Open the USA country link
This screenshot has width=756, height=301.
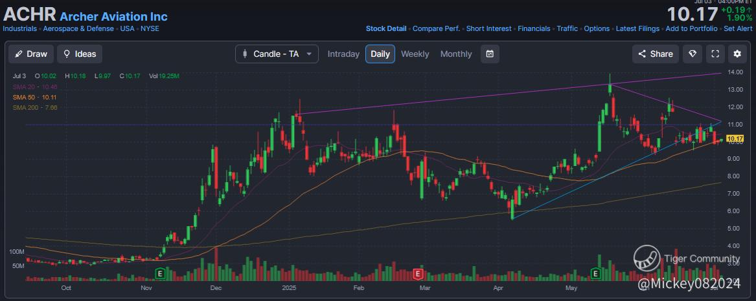point(127,28)
